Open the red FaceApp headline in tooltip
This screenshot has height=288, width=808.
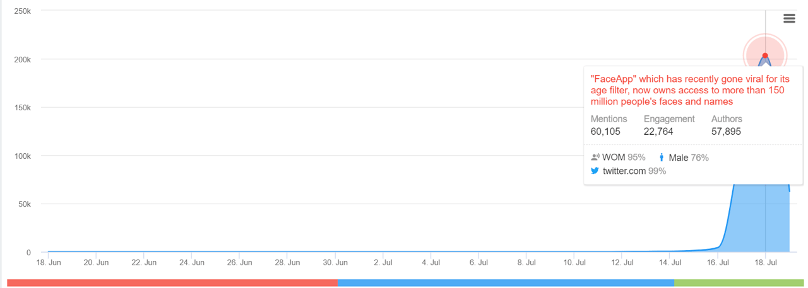tap(689, 90)
